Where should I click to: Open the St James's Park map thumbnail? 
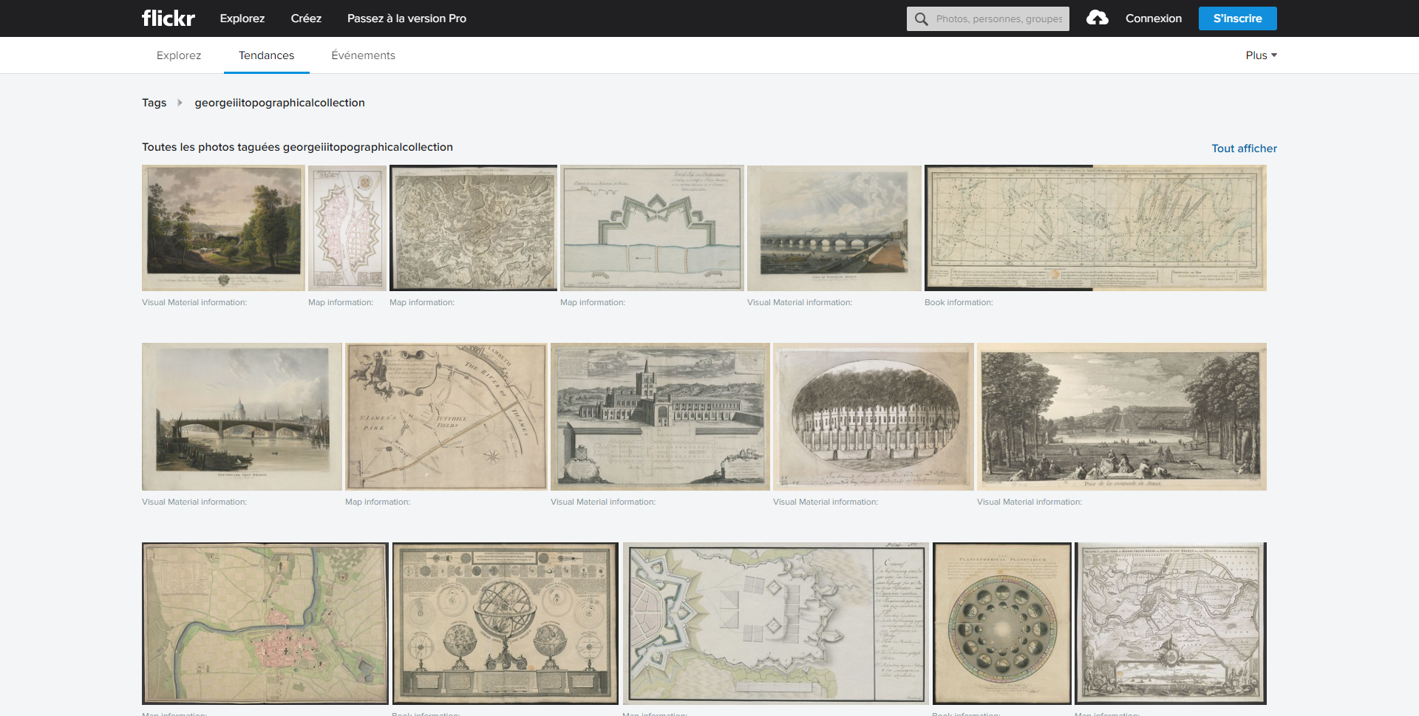(x=445, y=416)
